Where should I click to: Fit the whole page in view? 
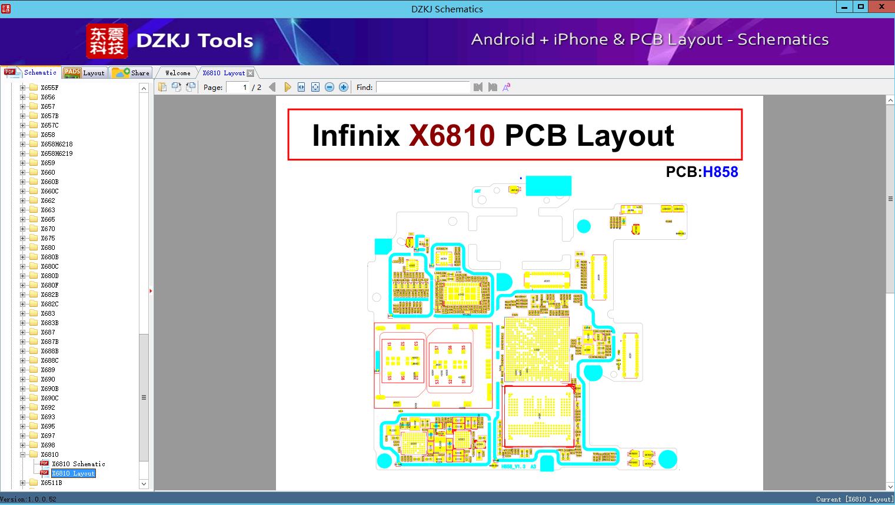pyautogui.click(x=315, y=87)
